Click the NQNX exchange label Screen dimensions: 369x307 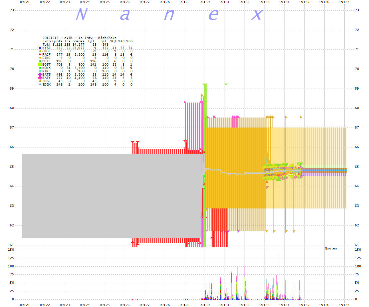pos(46,68)
